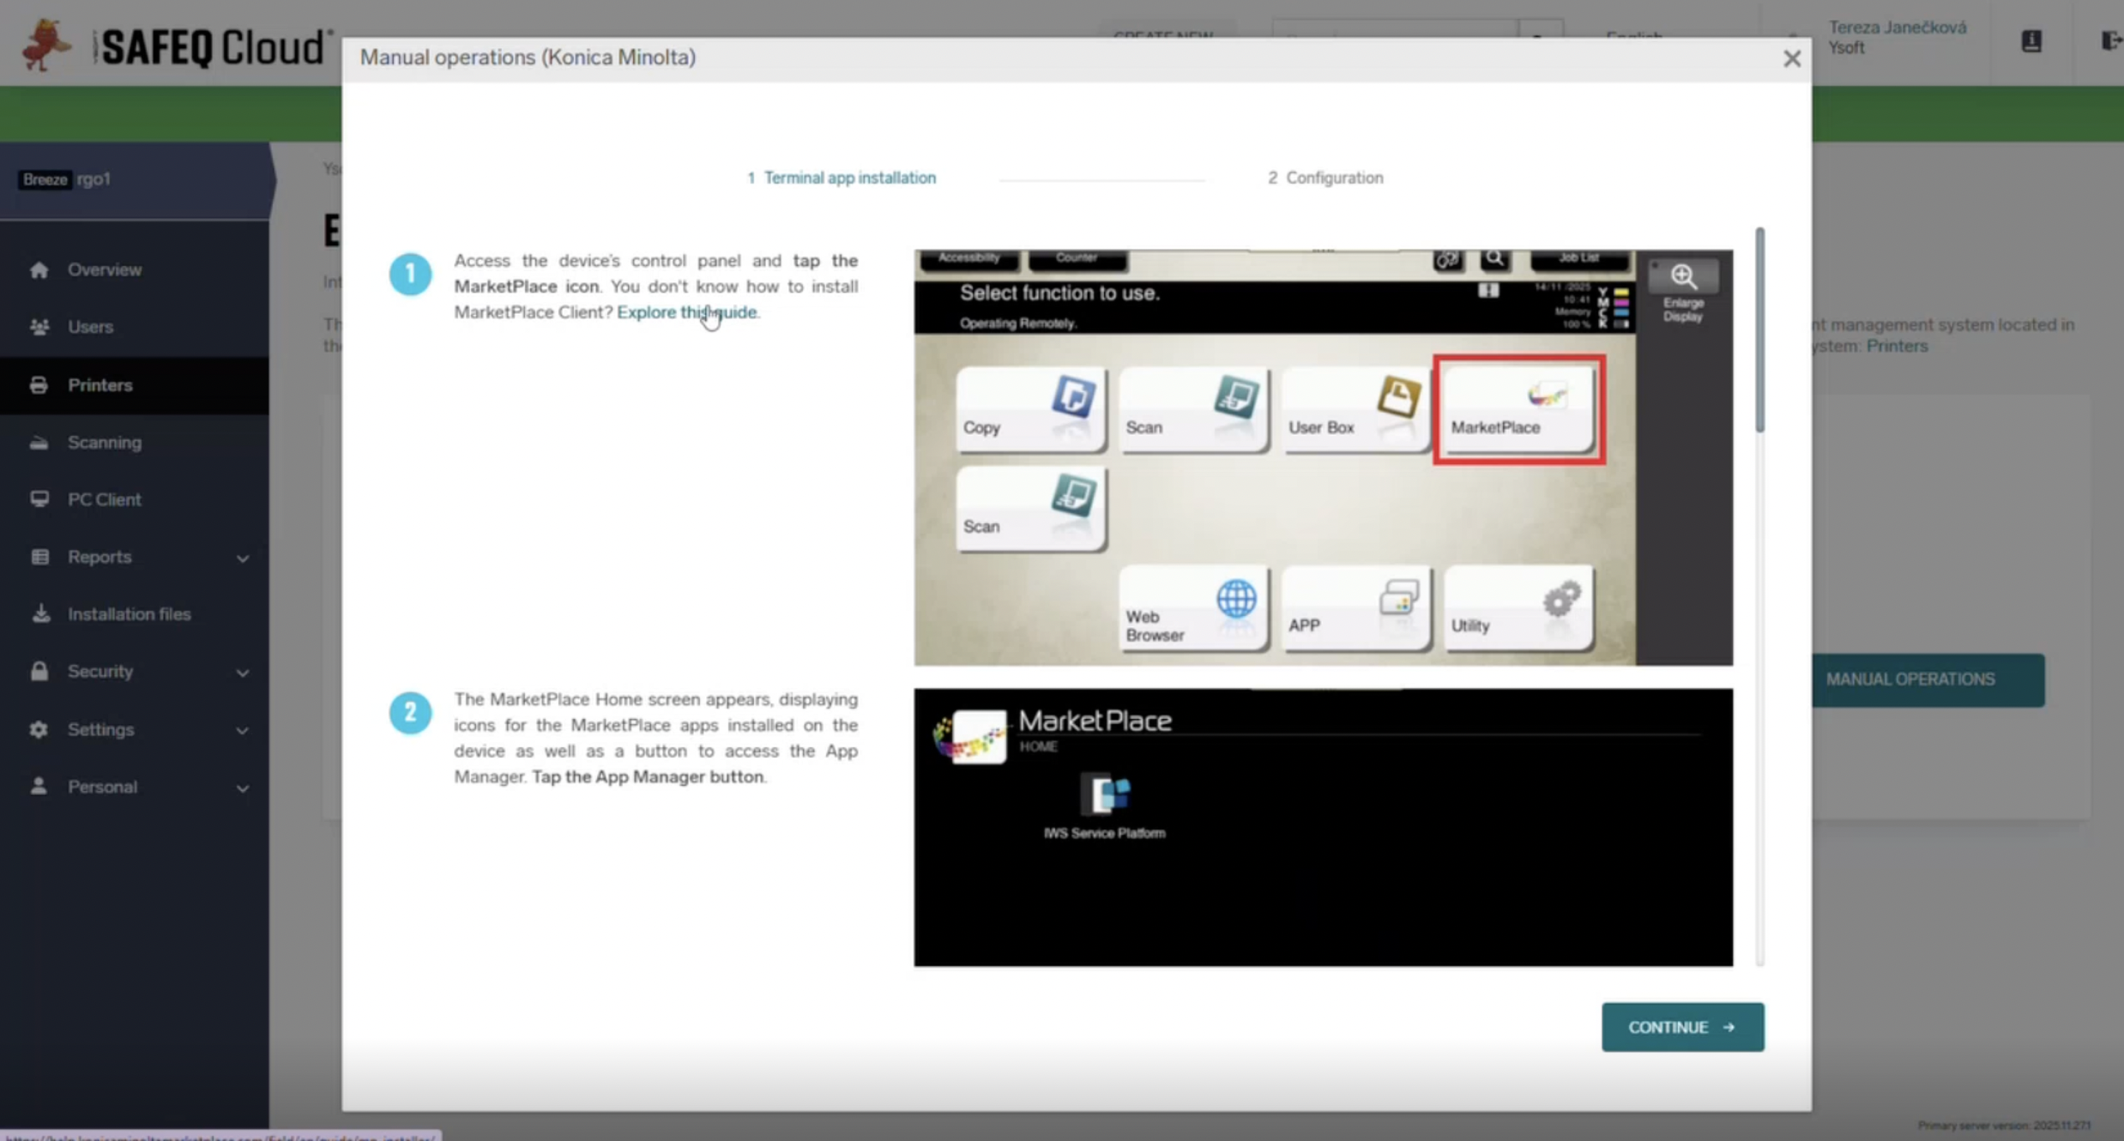
Task: Click the dialog's vertical scrollbar
Action: click(x=1759, y=331)
